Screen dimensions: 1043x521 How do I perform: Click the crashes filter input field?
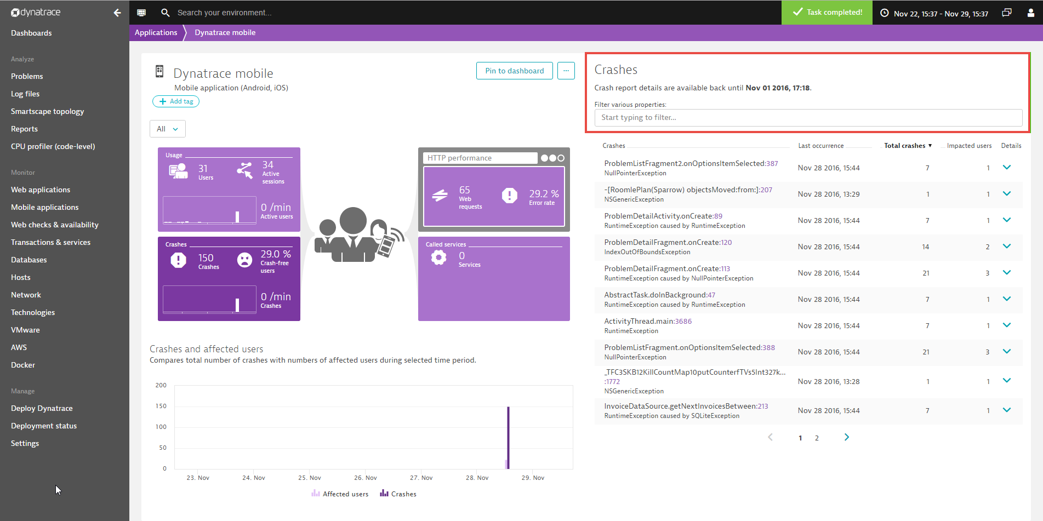[808, 117]
